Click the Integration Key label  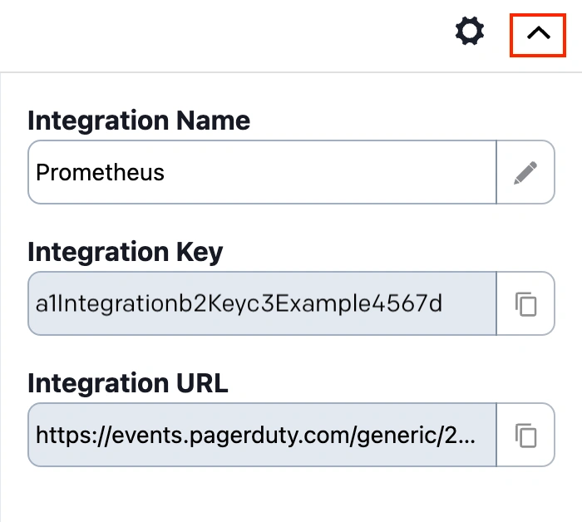126,252
